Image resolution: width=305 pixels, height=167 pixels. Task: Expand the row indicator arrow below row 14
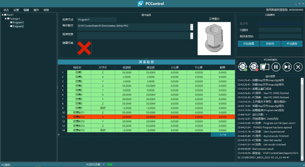pyautogui.click(x=59, y=135)
